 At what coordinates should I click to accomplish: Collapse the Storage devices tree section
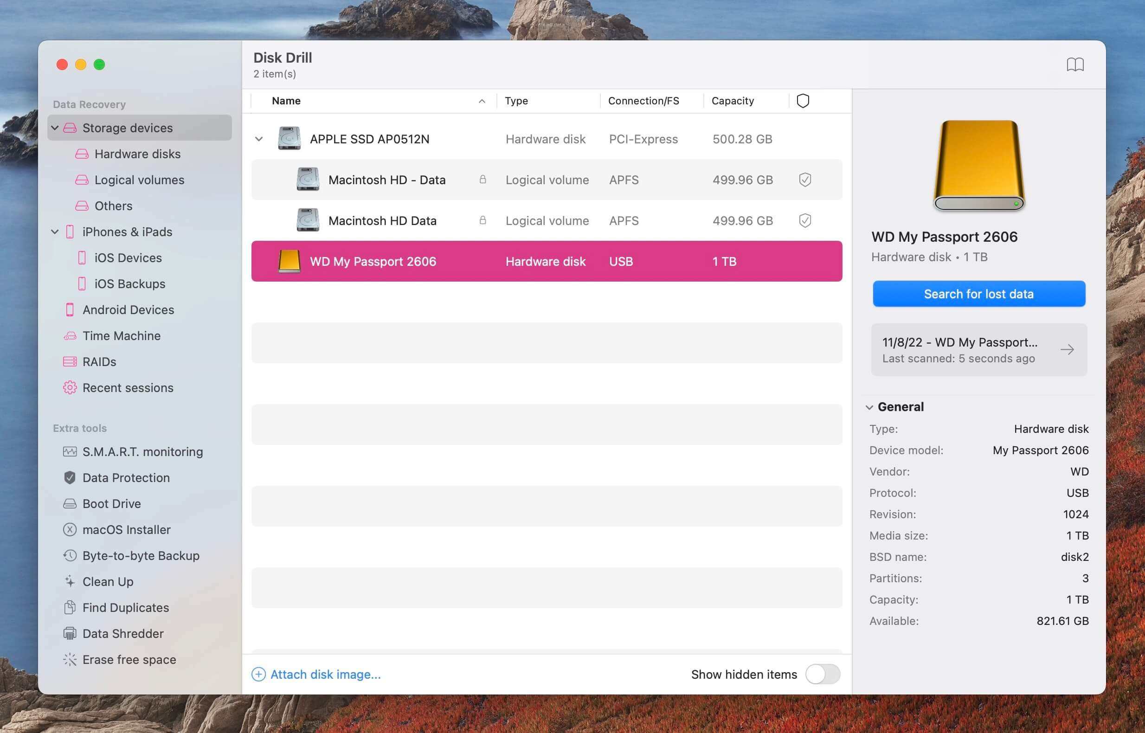click(55, 128)
